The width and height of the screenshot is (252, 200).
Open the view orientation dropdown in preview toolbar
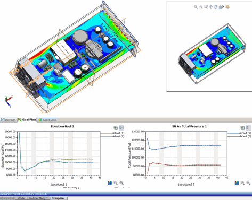coord(221,7)
